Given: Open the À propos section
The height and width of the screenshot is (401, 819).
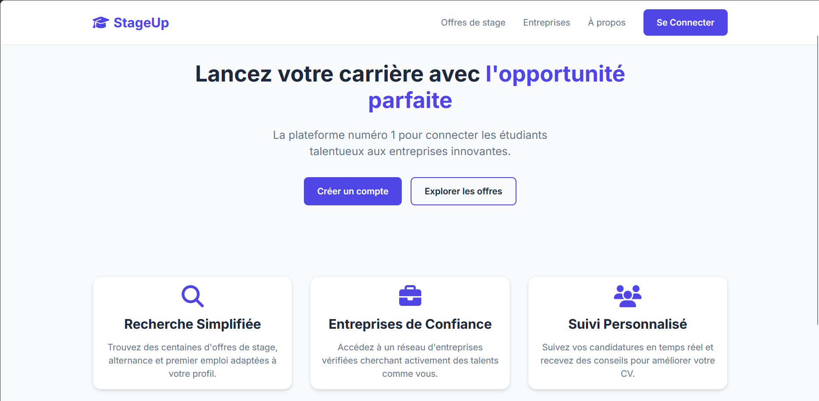Looking at the screenshot, I should coord(606,22).
